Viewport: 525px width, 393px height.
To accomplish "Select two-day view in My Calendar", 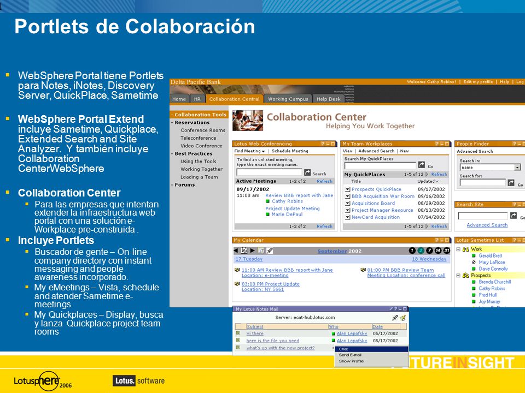I will click(x=421, y=251).
